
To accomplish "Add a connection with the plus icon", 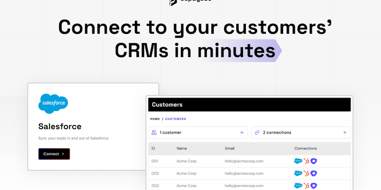I will (345, 132).
